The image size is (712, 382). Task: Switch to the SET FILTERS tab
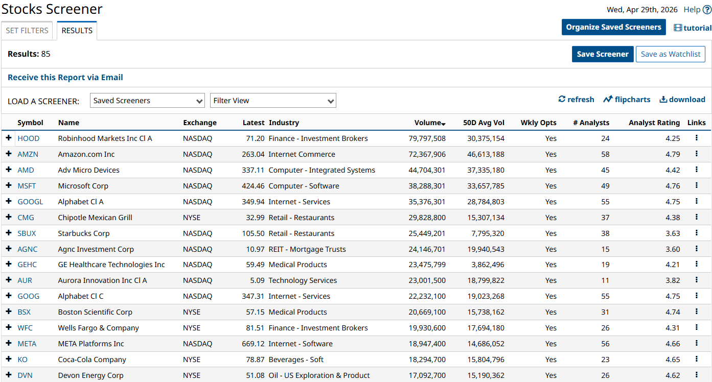pyautogui.click(x=27, y=31)
